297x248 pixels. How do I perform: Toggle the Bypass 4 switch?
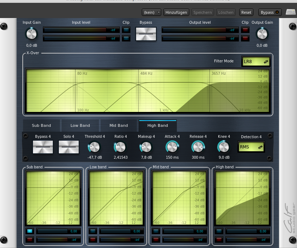point(43,147)
